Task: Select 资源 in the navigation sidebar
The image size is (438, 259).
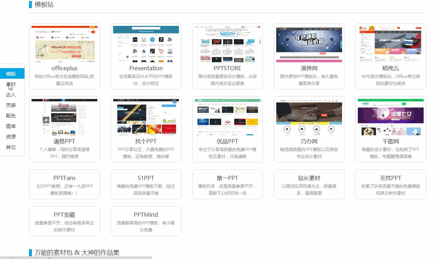Action: click(11, 137)
